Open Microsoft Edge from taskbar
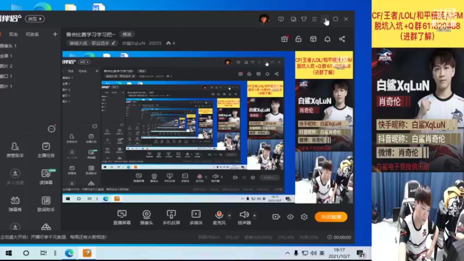 coord(69,253)
